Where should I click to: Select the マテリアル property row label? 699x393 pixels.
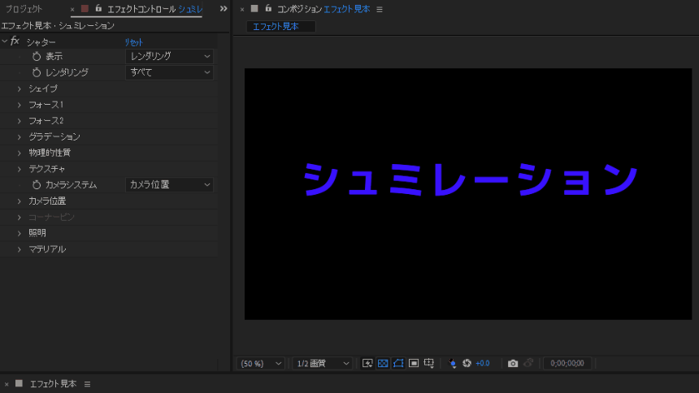pos(47,249)
